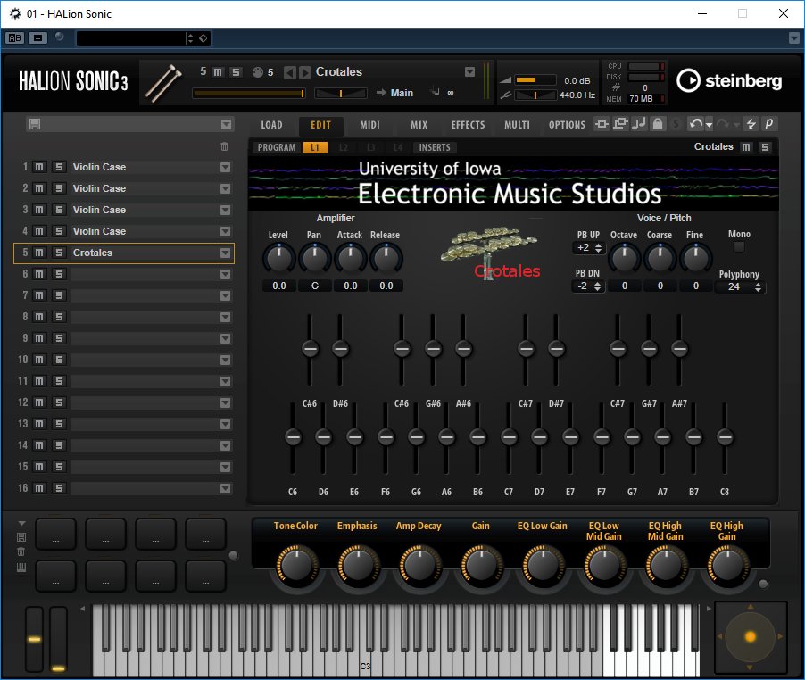Click the first editor layout icon in toolbar
Screen dimensions: 805x680
point(602,124)
